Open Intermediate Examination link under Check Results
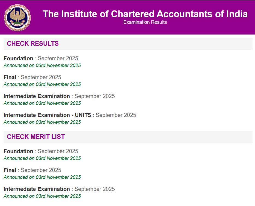Viewport: 255px width, 206px height. pyautogui.click(x=37, y=96)
